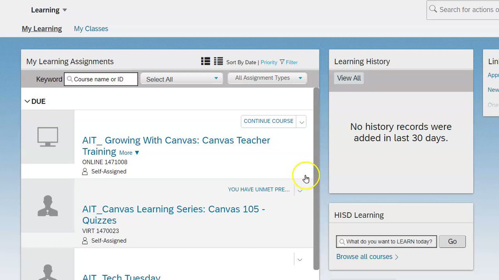Click the person icon by Self-Assigned under ONLINE 1471008
499x280 pixels.
point(85,171)
